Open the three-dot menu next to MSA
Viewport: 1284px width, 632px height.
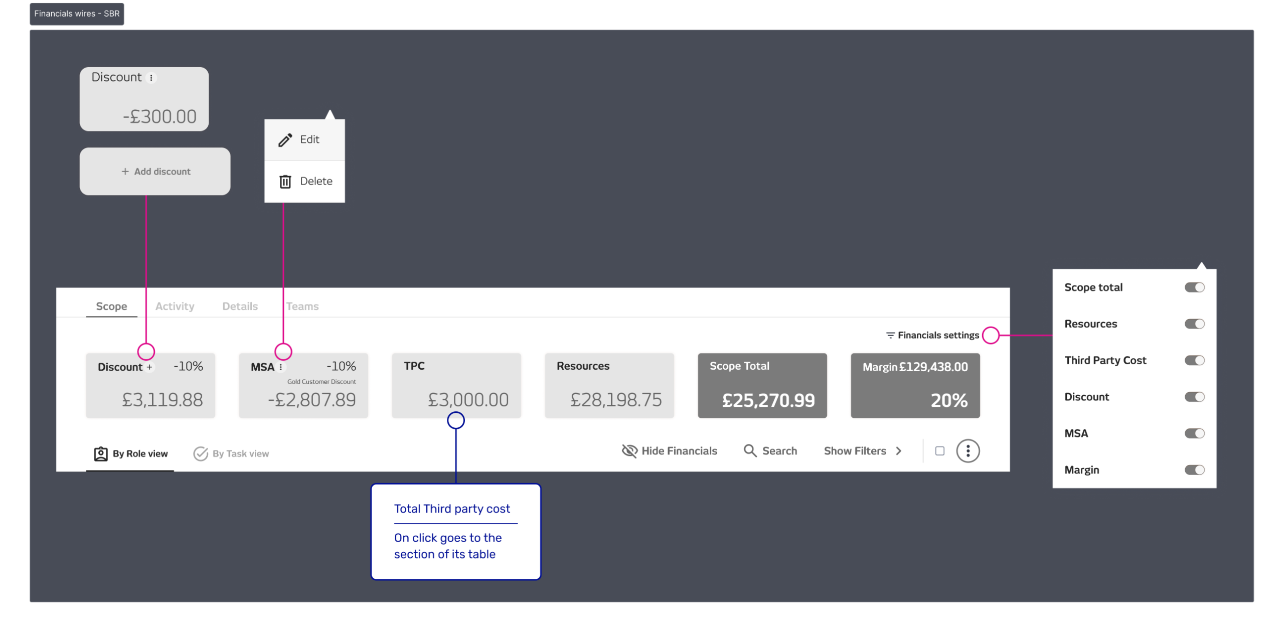(281, 367)
